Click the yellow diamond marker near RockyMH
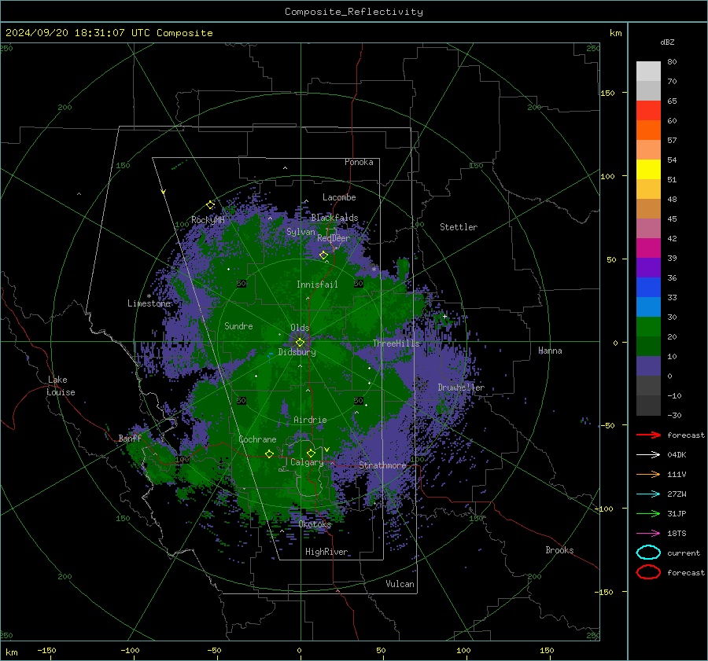Image resolution: width=708 pixels, height=661 pixels. (x=210, y=205)
